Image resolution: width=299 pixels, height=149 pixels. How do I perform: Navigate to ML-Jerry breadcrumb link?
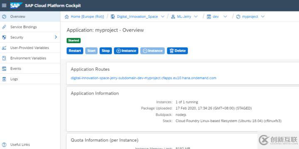(184, 17)
